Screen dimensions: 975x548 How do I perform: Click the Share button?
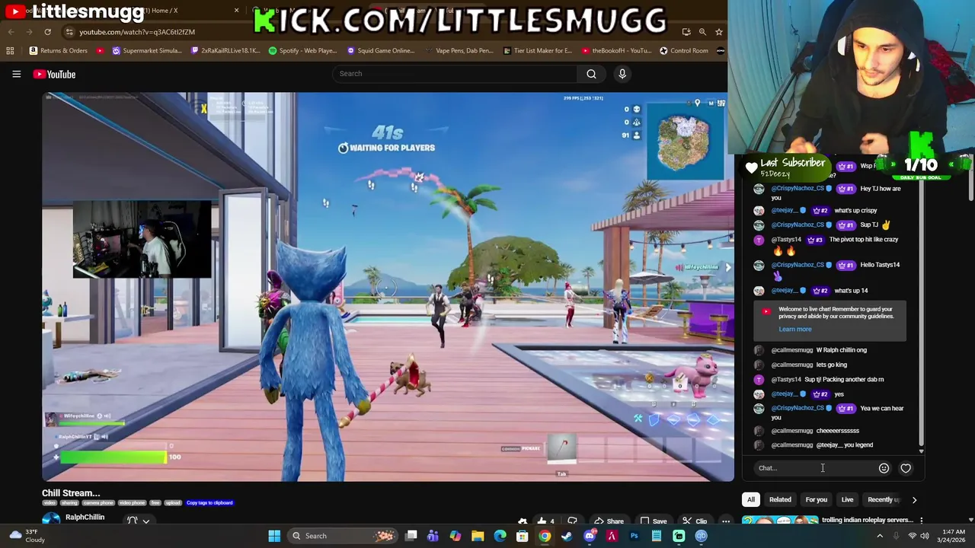pos(609,521)
